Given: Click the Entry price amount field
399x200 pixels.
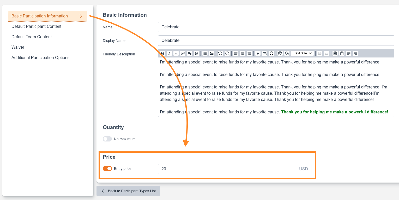Looking at the screenshot, I should click(x=227, y=169).
